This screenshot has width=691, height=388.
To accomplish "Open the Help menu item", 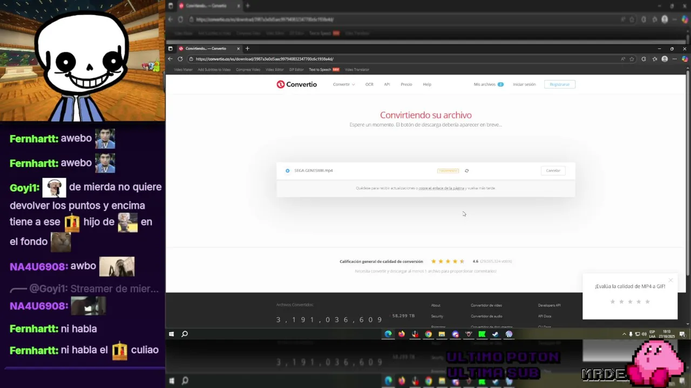I will tap(427, 85).
